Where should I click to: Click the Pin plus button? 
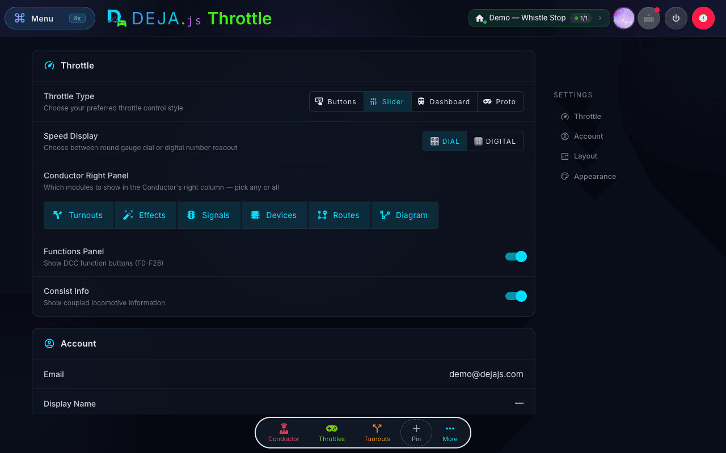416,433
